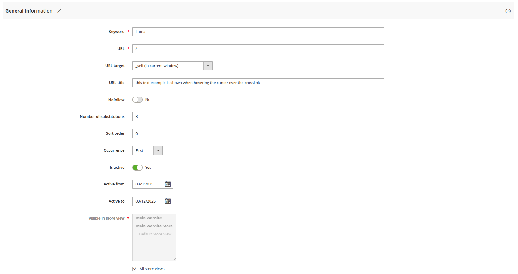This screenshot has width=518, height=274.
Task: Focus the Active from date text input
Action: click(x=148, y=184)
